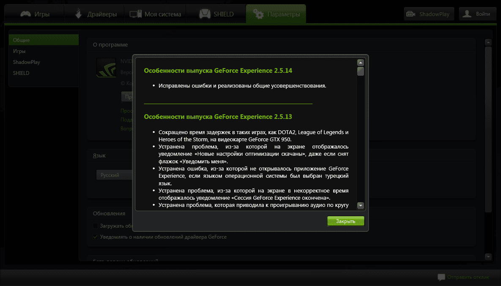Open the Драйверы tab
The image size is (501, 286).
[x=95, y=14]
